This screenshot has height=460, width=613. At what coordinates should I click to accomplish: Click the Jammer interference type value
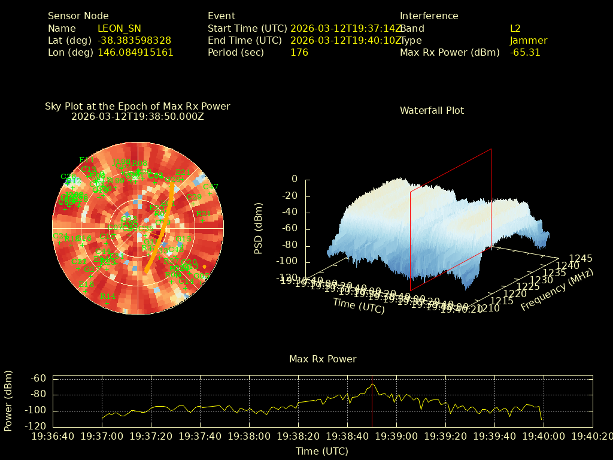click(x=528, y=40)
